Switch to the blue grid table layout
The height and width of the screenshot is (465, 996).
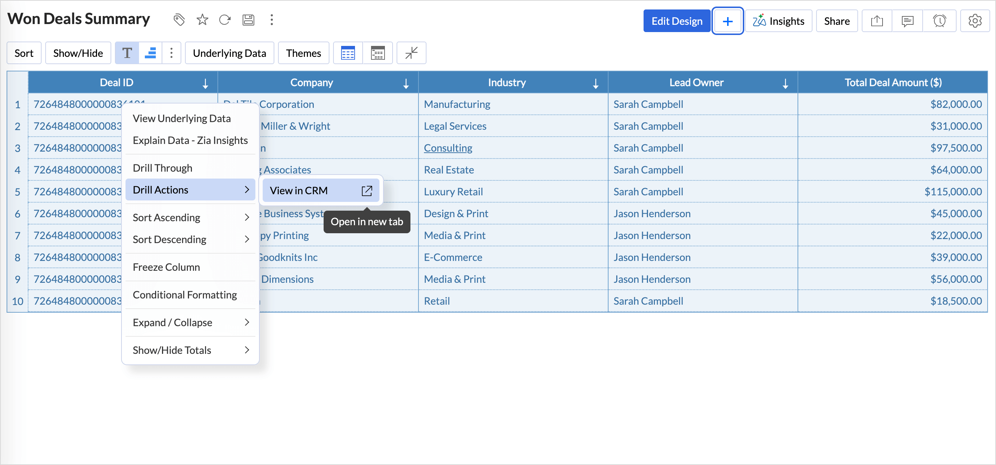[x=348, y=53]
